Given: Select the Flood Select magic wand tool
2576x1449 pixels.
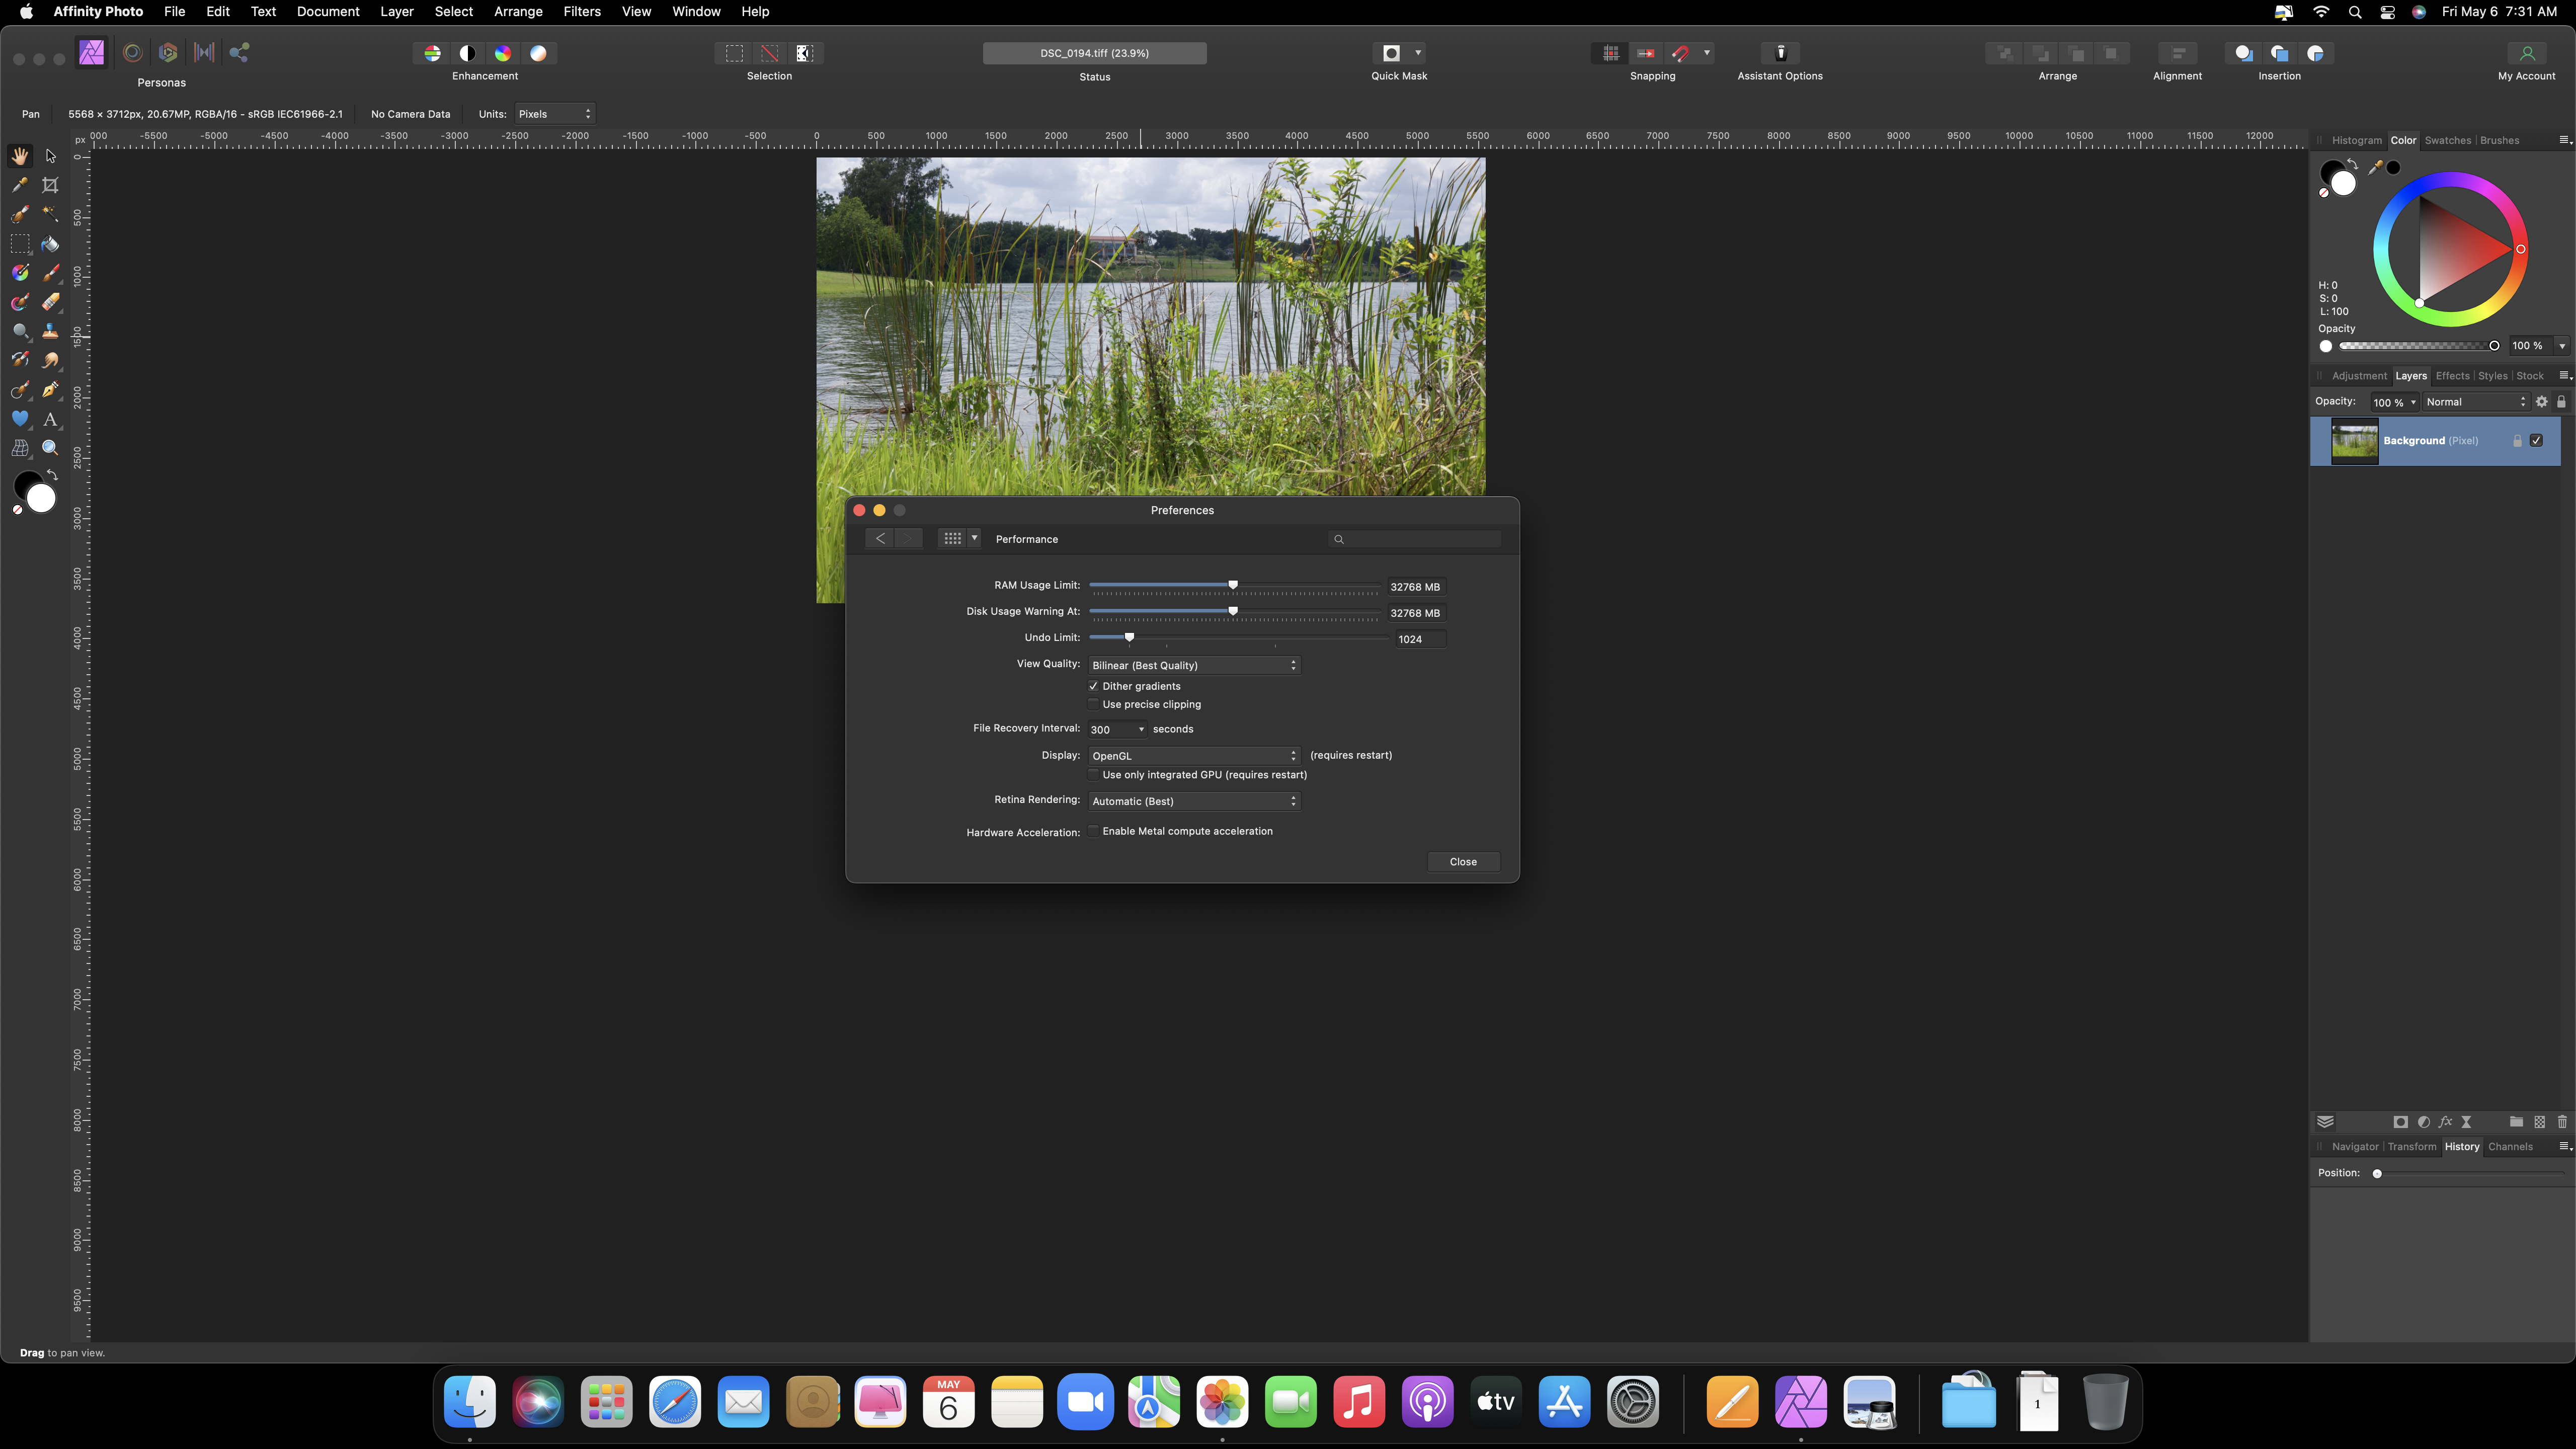Looking at the screenshot, I should (50, 214).
